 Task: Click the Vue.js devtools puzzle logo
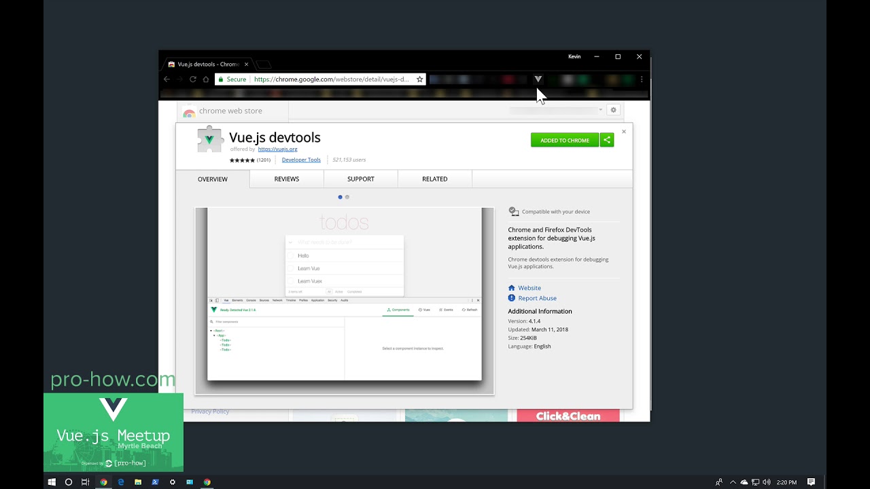point(210,139)
